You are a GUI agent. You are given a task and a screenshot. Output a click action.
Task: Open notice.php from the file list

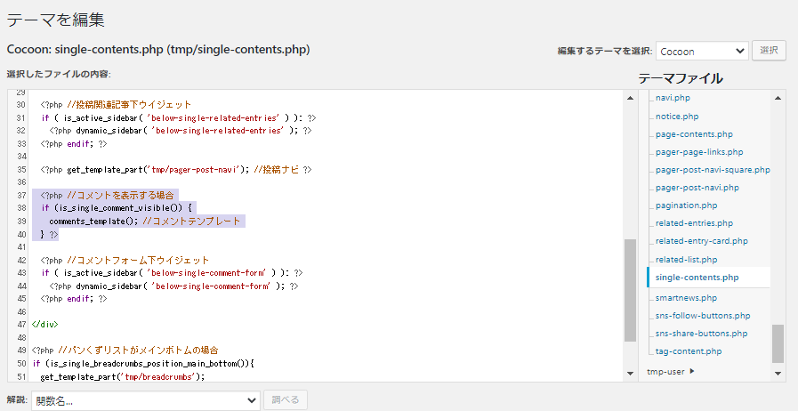(x=676, y=116)
